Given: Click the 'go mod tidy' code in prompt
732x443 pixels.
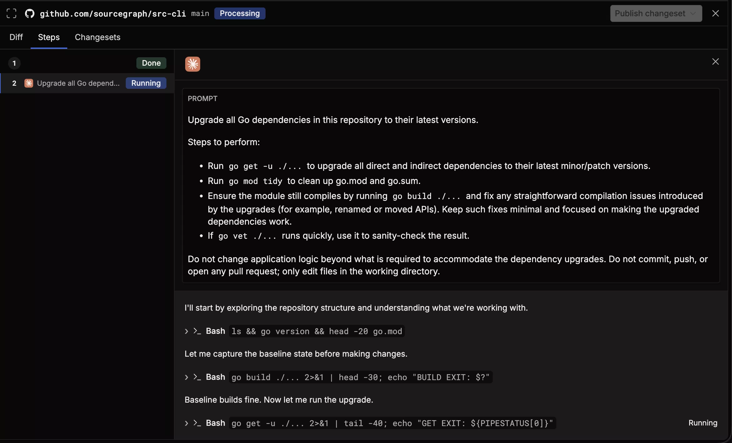Looking at the screenshot, I should (255, 181).
